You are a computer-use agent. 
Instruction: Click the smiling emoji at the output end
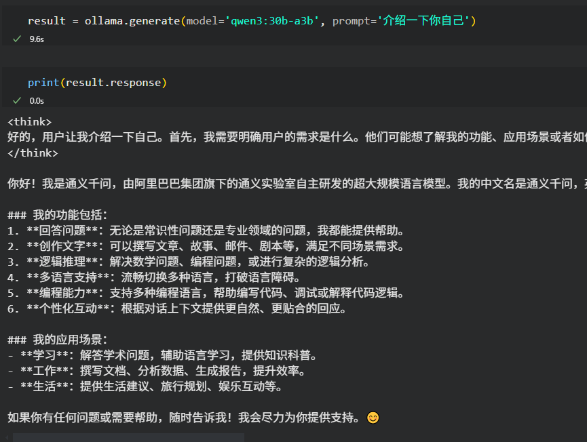coord(373,419)
